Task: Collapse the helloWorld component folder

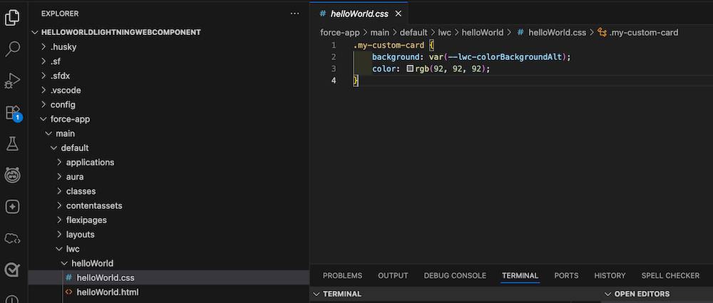Action: tap(65, 263)
